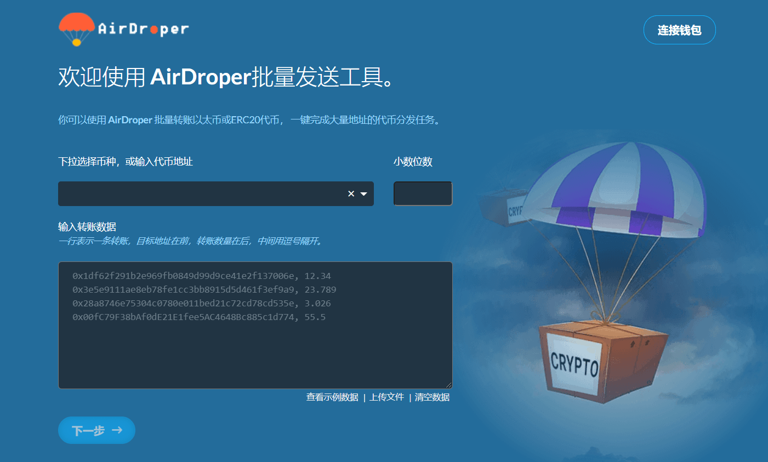Click the placeholder line ending 23.789
768x462 pixels.
point(204,289)
